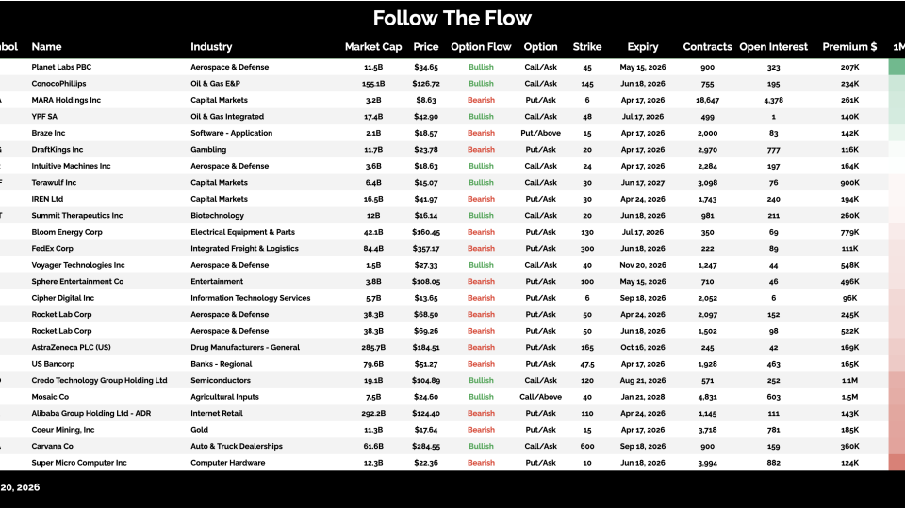Click the Follow The Flow title

pos(452,18)
